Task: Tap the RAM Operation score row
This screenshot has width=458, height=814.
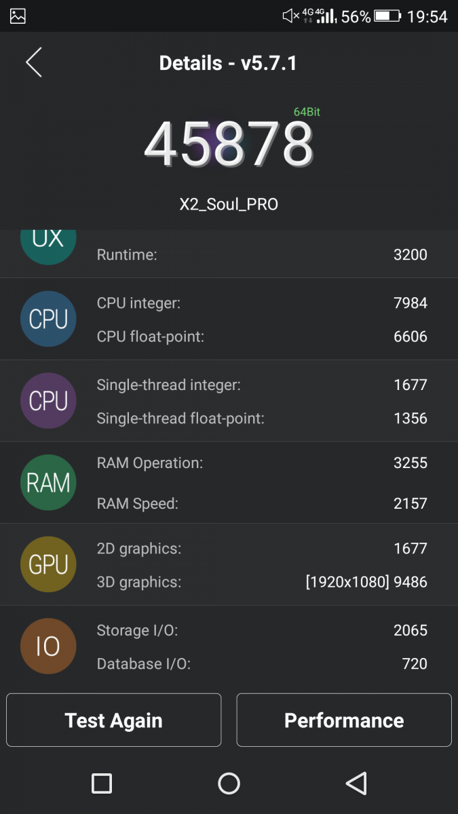Action: tap(262, 463)
